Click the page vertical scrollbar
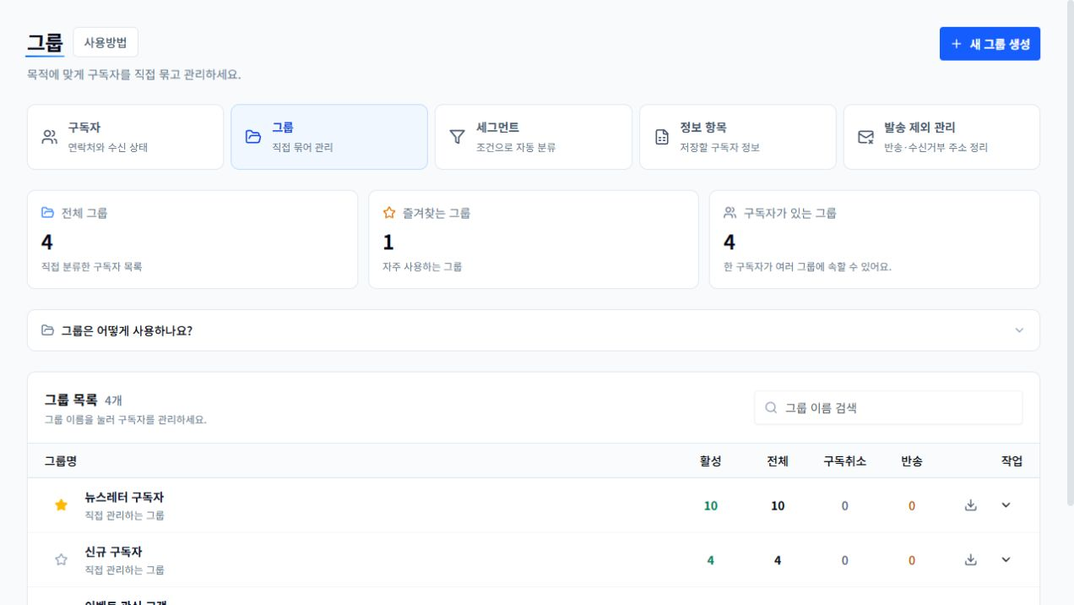 click(x=1070, y=253)
